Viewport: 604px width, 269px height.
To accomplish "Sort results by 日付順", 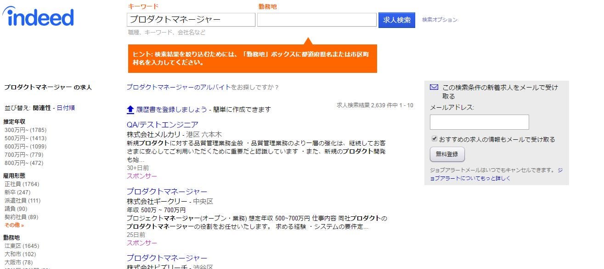I will click(66, 108).
